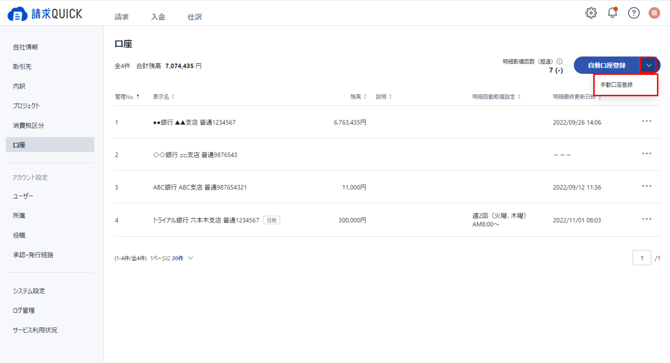Viewport: 670px width, 363px height.
Task: Open more options for ABC銀行 row
Action: pos(646,186)
